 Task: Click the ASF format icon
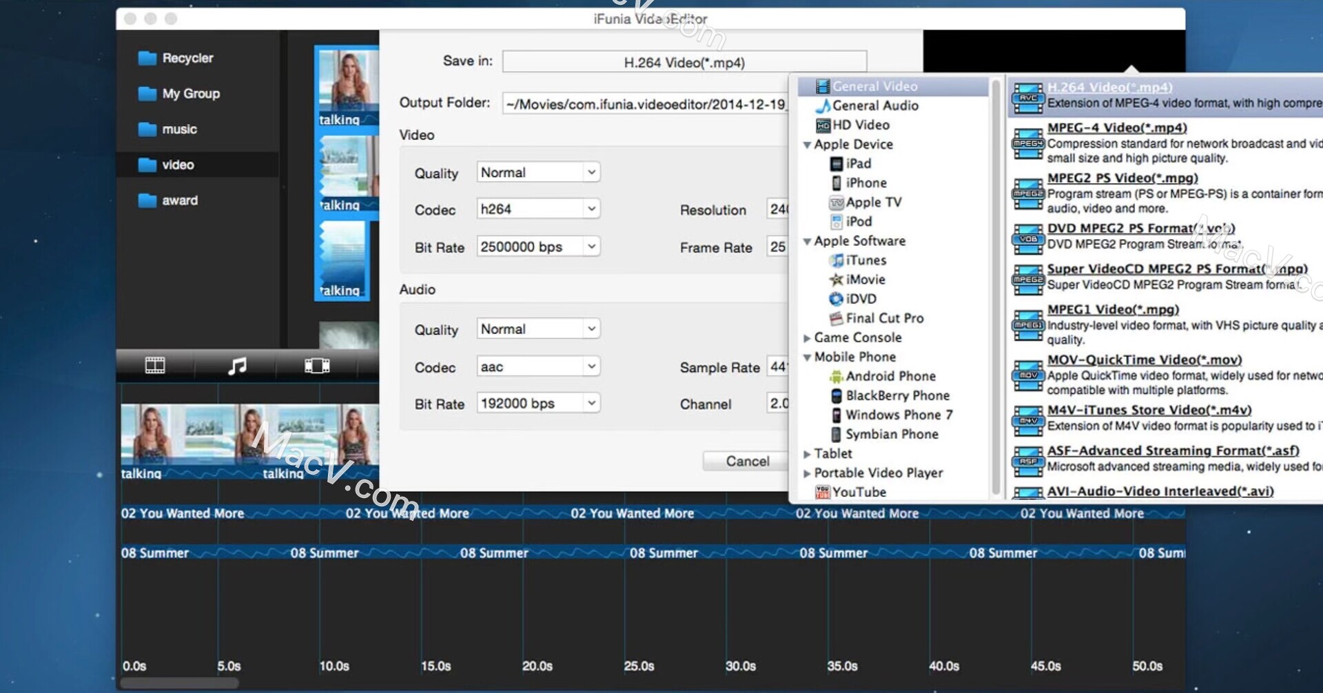click(x=1028, y=462)
